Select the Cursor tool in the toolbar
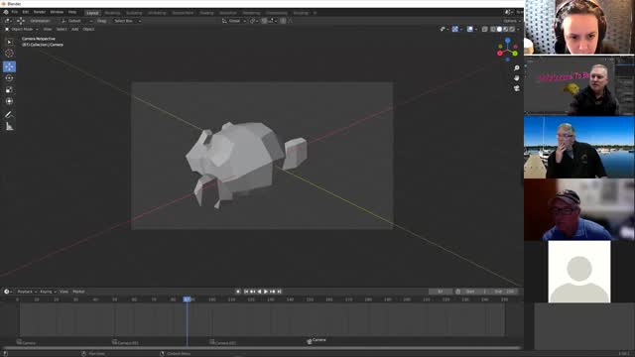 point(9,53)
